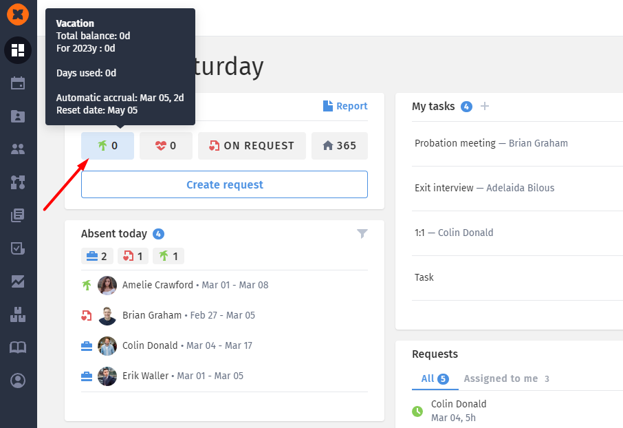
Task: Open the employee profile card sidebar icon
Action: point(18,116)
